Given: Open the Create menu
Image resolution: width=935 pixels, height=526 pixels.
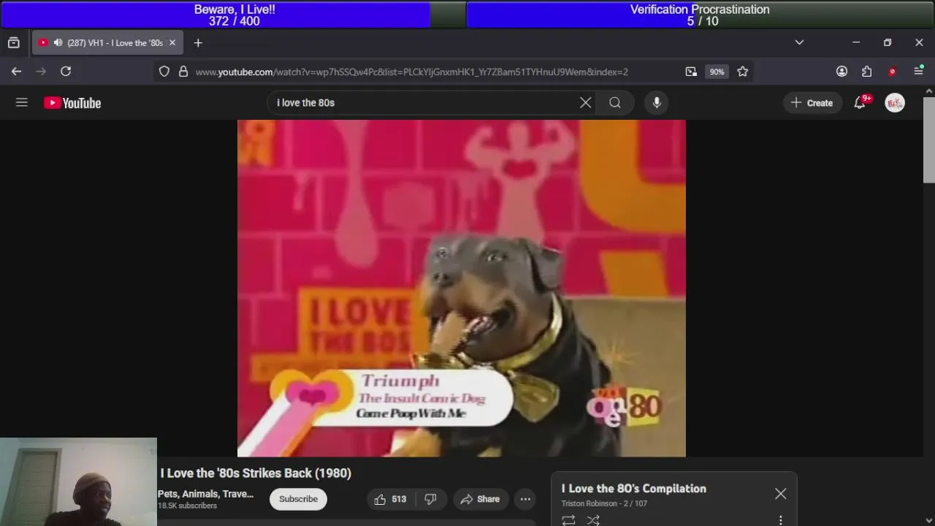Looking at the screenshot, I should [x=812, y=103].
